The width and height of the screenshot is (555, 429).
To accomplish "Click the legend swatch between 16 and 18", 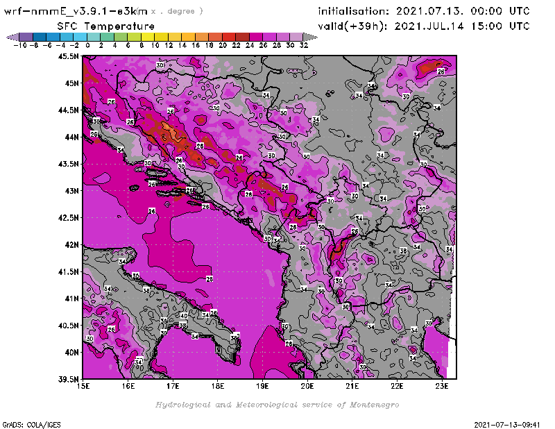I will [x=202, y=37].
